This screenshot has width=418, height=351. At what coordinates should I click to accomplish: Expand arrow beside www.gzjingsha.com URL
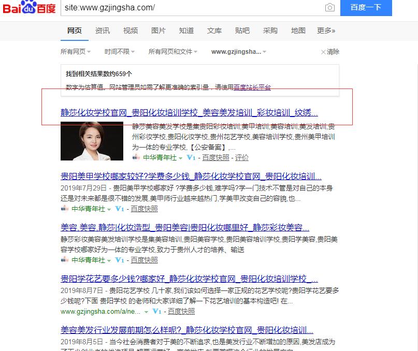[x=146, y=312]
